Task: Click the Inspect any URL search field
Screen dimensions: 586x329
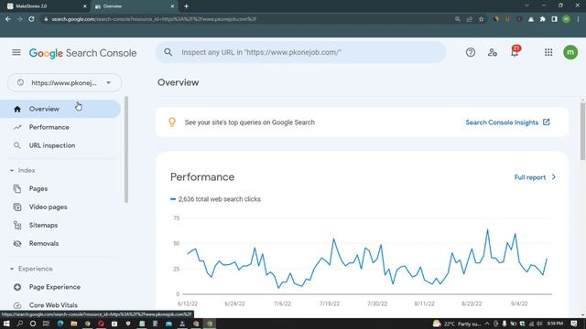Action: click(x=301, y=52)
